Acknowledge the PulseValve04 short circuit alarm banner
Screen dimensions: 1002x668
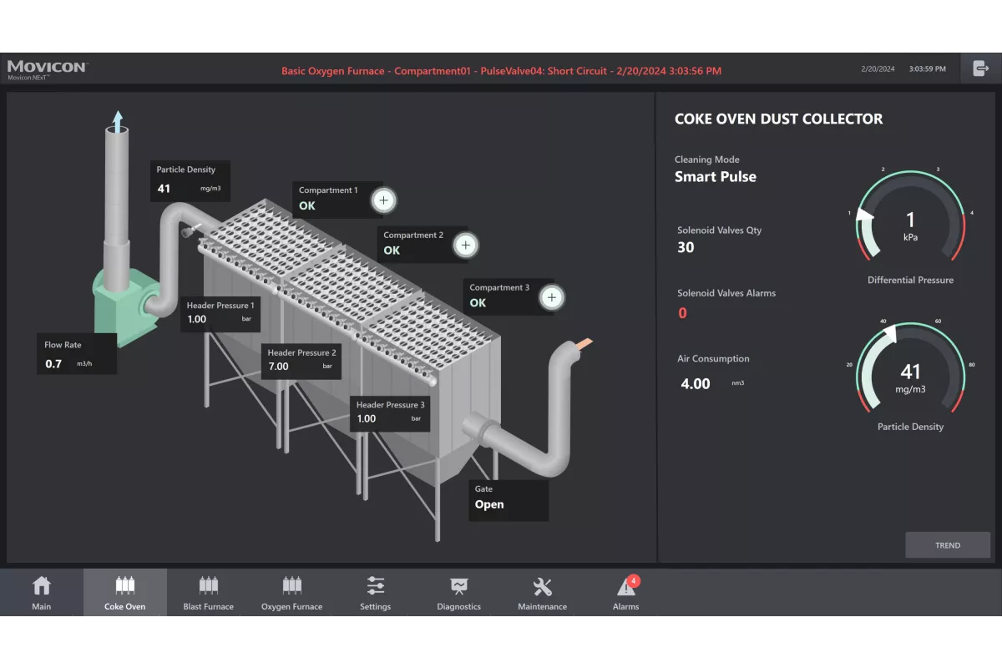pos(501,70)
